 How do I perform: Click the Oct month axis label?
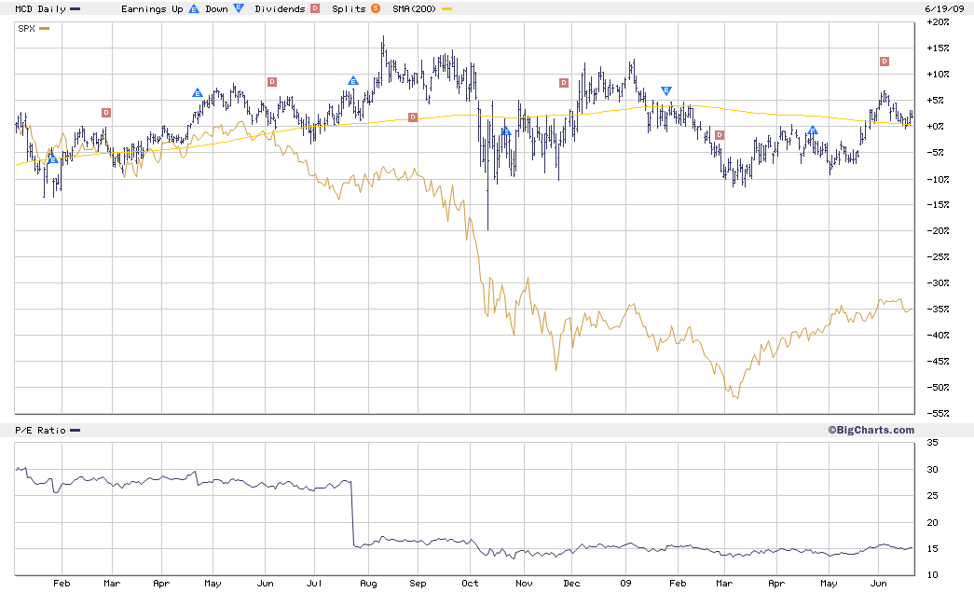(x=471, y=584)
